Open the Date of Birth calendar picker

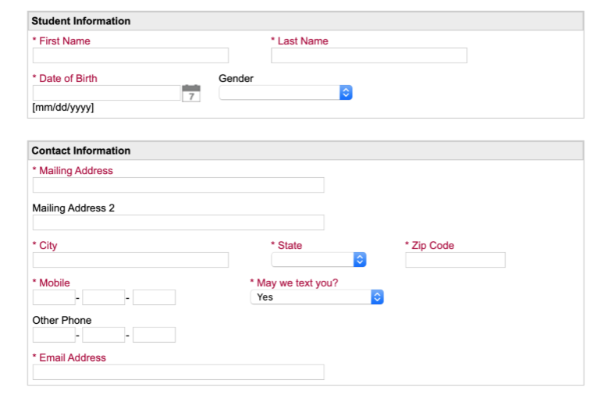191,93
